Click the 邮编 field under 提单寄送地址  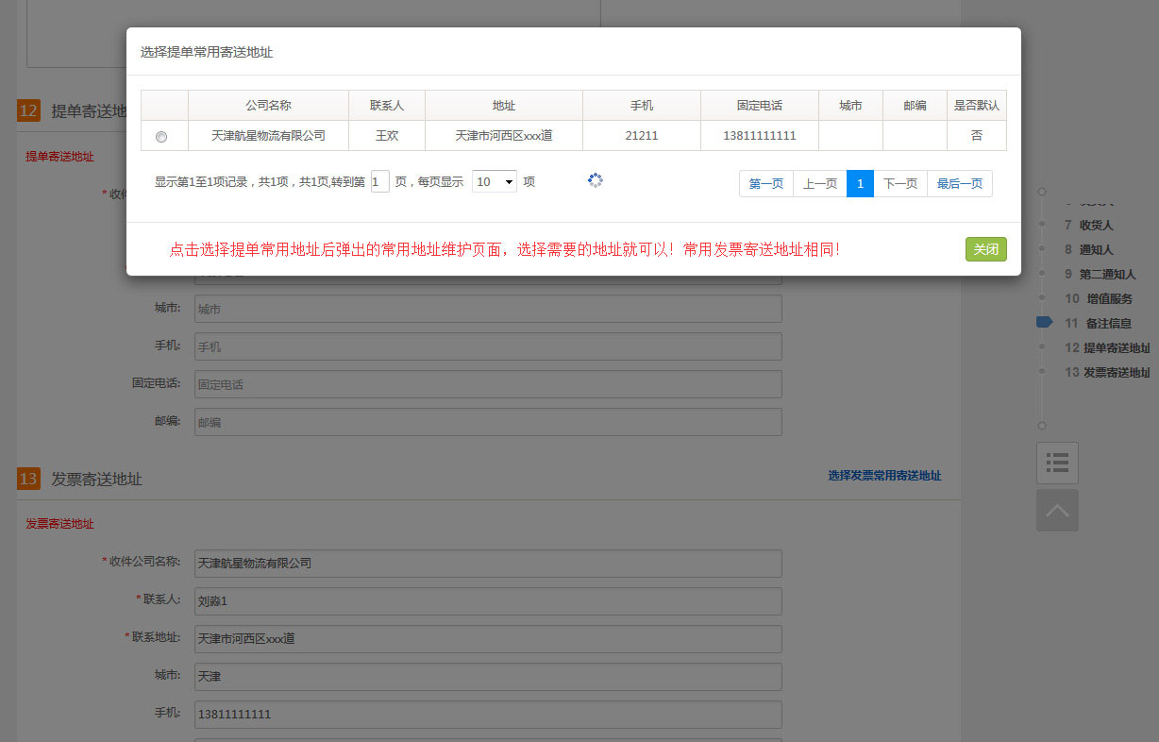488,422
